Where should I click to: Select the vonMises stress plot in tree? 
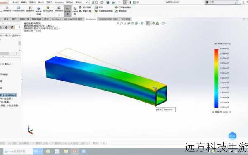[x=8, y=95]
